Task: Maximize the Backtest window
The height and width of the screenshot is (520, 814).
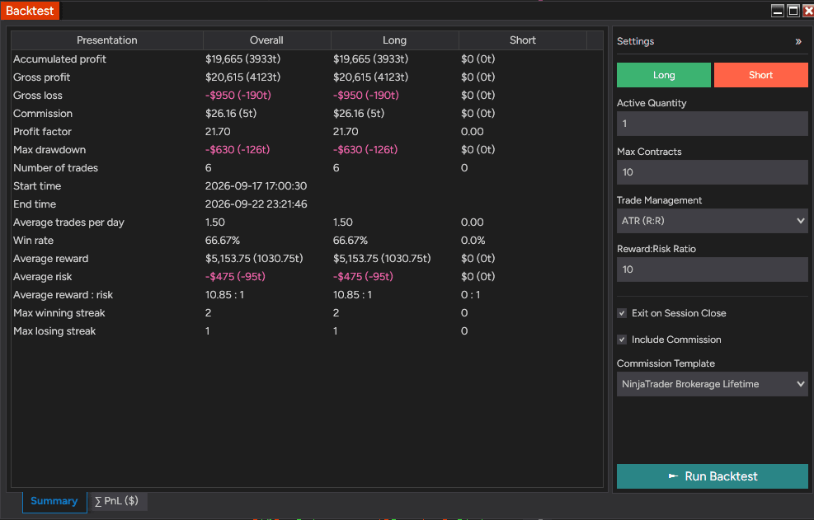Action: [793, 11]
